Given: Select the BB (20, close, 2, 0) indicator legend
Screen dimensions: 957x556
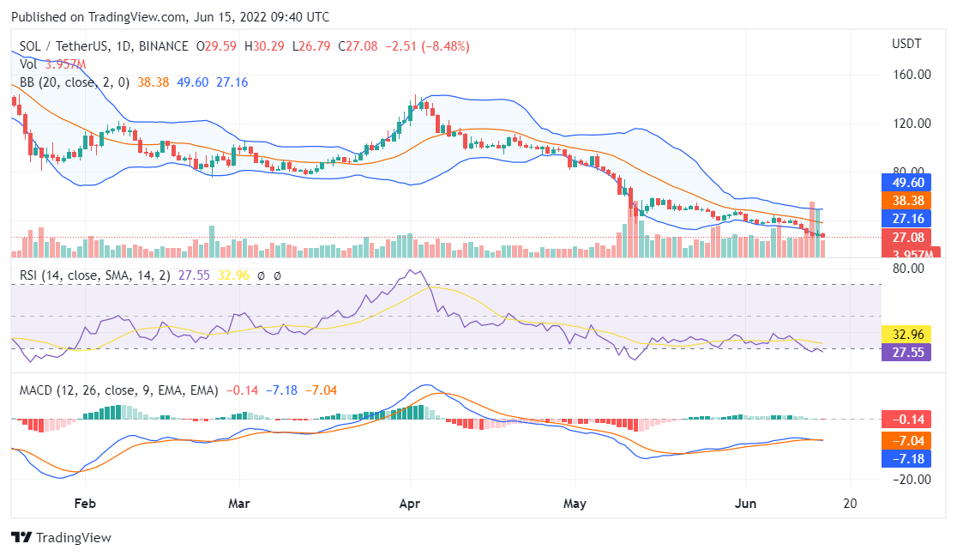Looking at the screenshot, I should pos(75,82).
